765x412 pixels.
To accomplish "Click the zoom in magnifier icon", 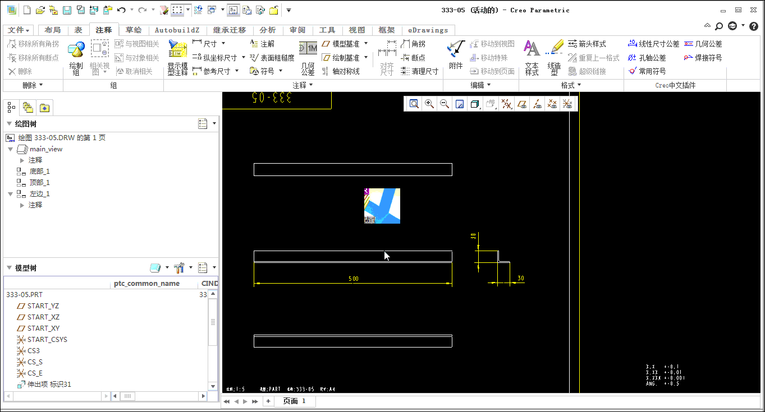I will (429, 104).
